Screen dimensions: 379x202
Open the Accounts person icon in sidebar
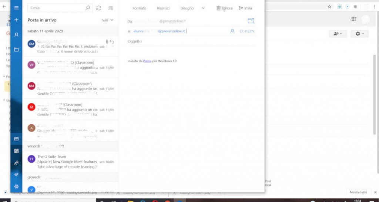point(16,34)
